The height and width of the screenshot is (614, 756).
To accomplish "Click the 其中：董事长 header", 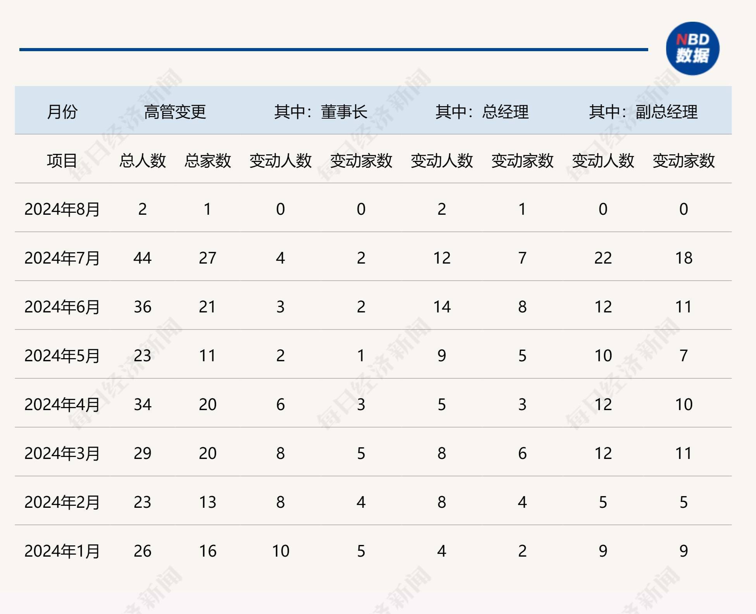I will coord(321,112).
